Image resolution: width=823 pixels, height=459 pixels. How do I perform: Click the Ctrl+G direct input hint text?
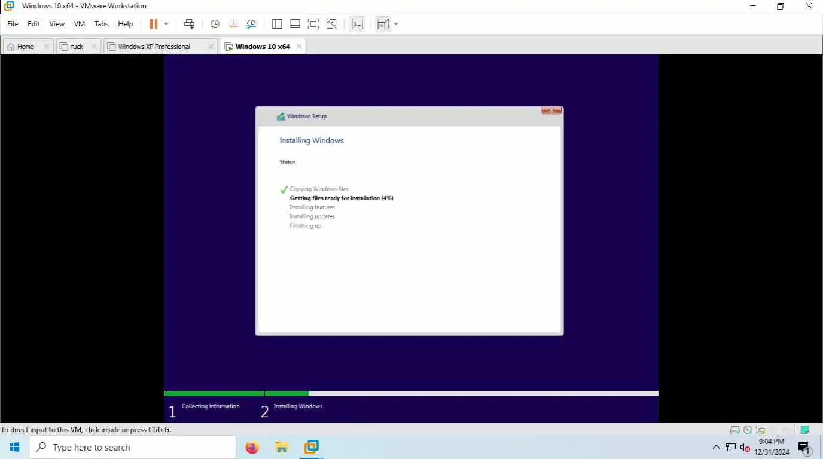tap(86, 430)
